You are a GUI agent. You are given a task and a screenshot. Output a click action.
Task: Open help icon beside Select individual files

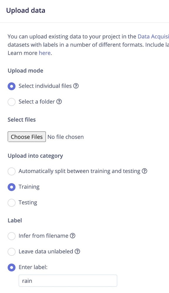coord(76,86)
